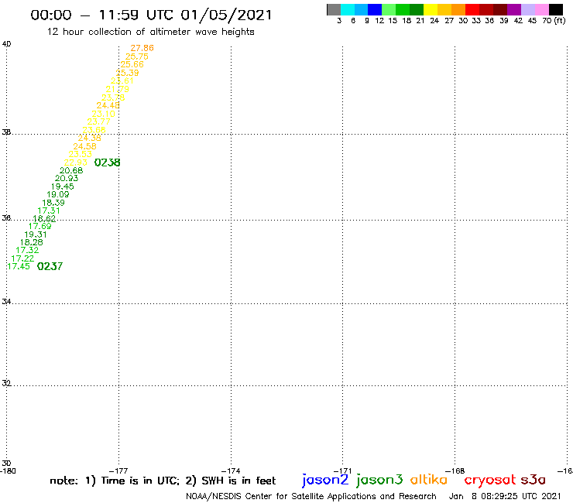Click the s3a satellite label
The height and width of the screenshot is (503, 573).
(533, 480)
